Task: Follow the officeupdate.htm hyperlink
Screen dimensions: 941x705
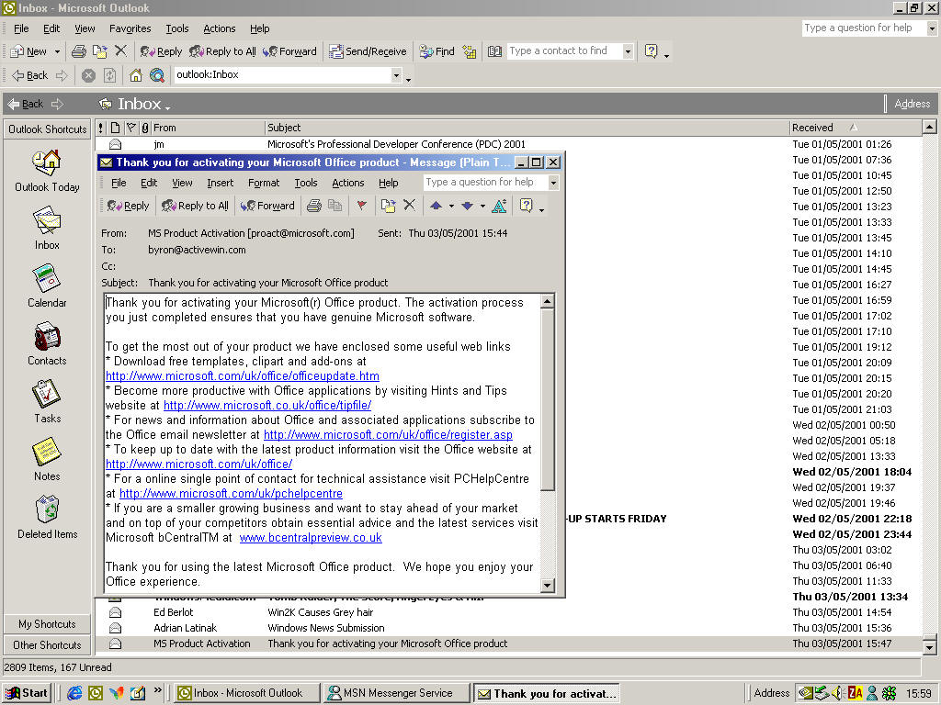Action: coord(243,375)
